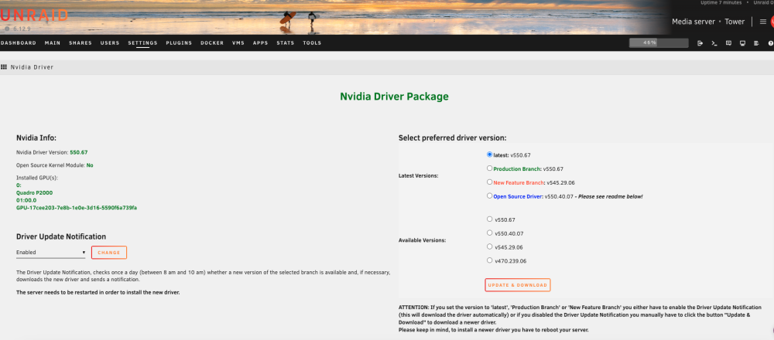Select the New Feature Branch radio option
Image resolution: width=774 pixels, height=340 pixels.
490,182
